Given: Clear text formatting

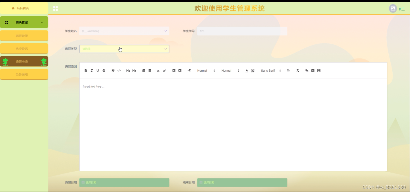Looking at the screenshot, I should pyautogui.click(x=298, y=71).
